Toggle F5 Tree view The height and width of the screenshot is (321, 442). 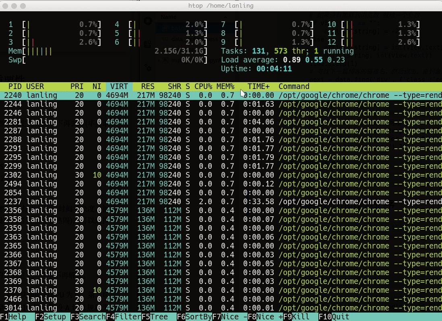159,317
